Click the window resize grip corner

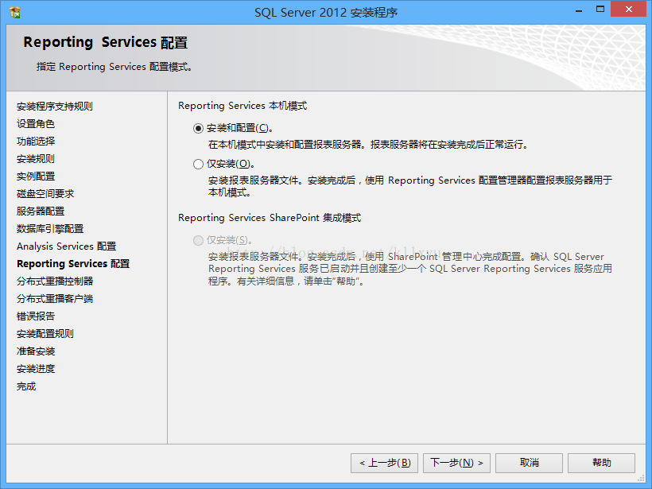click(641, 478)
